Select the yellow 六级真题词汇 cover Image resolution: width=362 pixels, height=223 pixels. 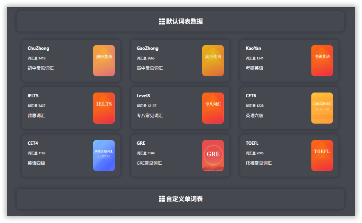pyautogui.click(x=322, y=108)
